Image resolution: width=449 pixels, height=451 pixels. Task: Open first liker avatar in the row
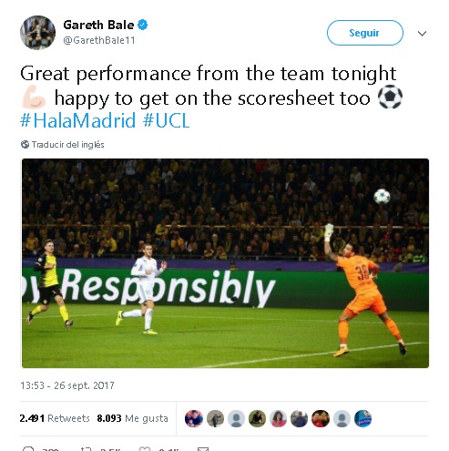[194, 418]
